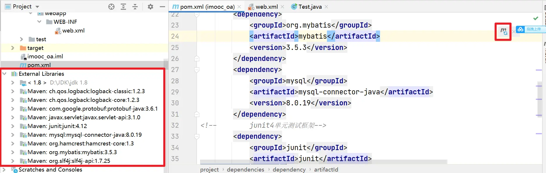Image resolution: width=546 pixels, height=173 pixels.
Task: Click the Load Maven Changes icon
Action: click(x=503, y=31)
